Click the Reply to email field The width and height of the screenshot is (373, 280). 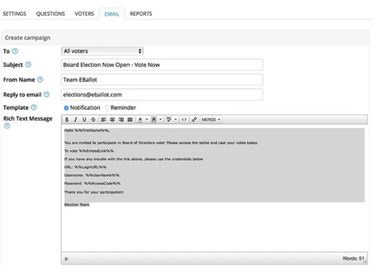point(162,95)
